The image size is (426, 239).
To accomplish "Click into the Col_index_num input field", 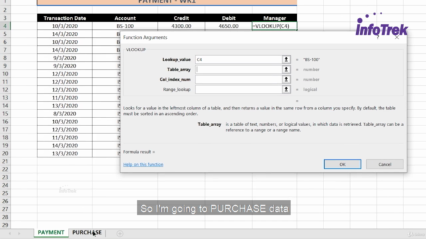I will (x=238, y=80).
